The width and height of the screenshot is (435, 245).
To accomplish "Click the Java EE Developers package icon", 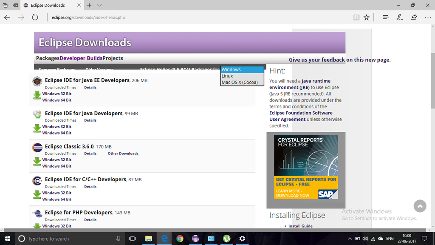I will pos(37,81).
